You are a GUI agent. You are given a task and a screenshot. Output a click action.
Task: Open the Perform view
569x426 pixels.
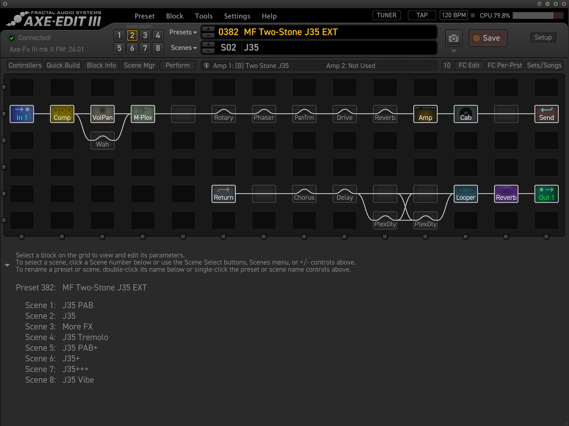point(178,65)
